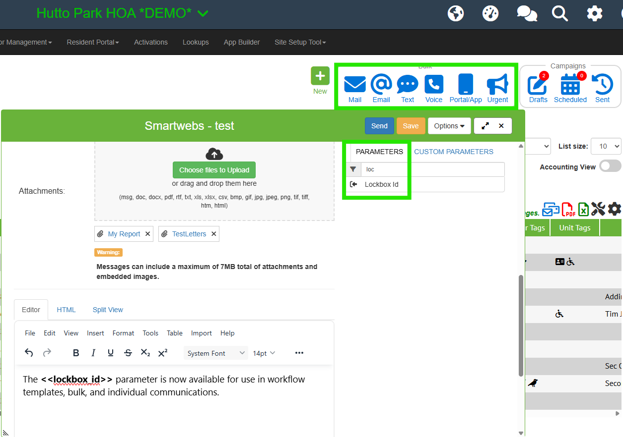Open the Sent campaigns history icon
The width and height of the screenshot is (623, 437).
pyautogui.click(x=602, y=85)
